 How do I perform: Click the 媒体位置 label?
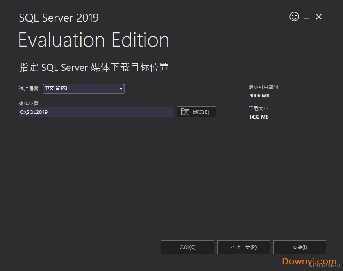click(x=29, y=103)
